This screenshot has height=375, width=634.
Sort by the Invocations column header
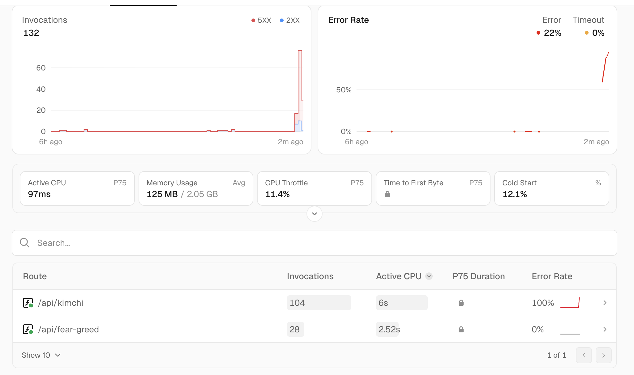pyautogui.click(x=310, y=276)
